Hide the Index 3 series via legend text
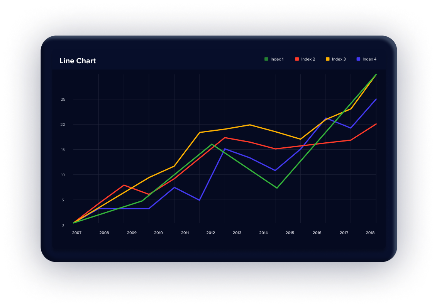 coord(339,59)
